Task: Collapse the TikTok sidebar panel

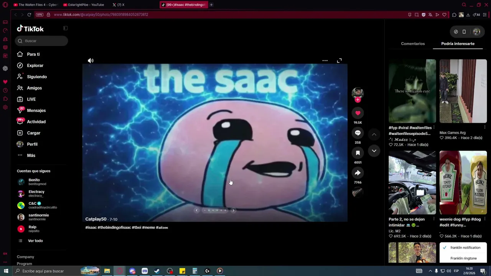Action: (65, 28)
